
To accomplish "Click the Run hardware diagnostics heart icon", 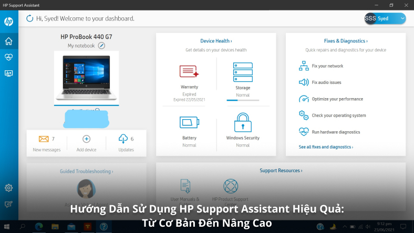I will (304, 132).
